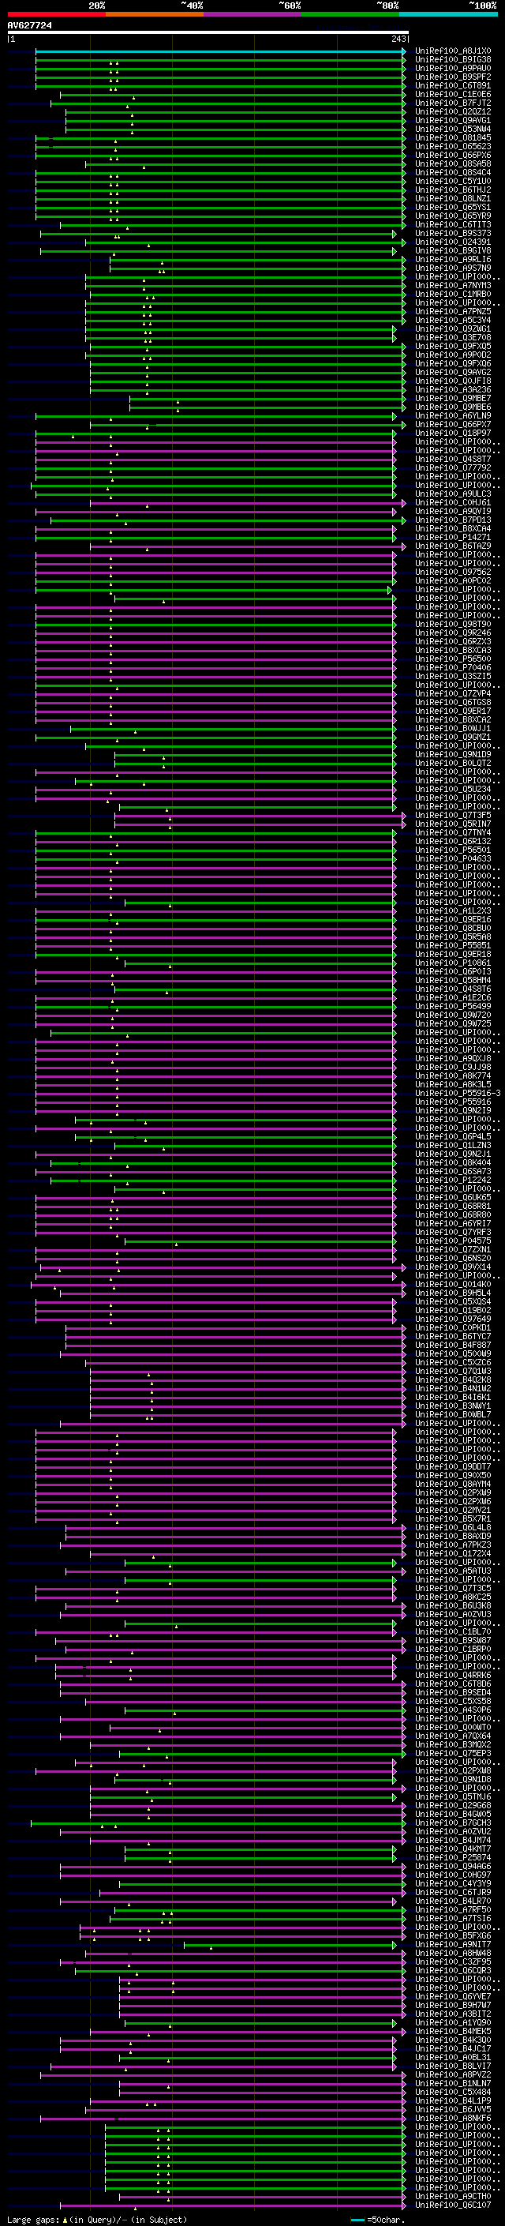Screen dimensions: 505x2226
Task: Click the UniRef100_B6TAZ9 label
Action: click(453, 546)
